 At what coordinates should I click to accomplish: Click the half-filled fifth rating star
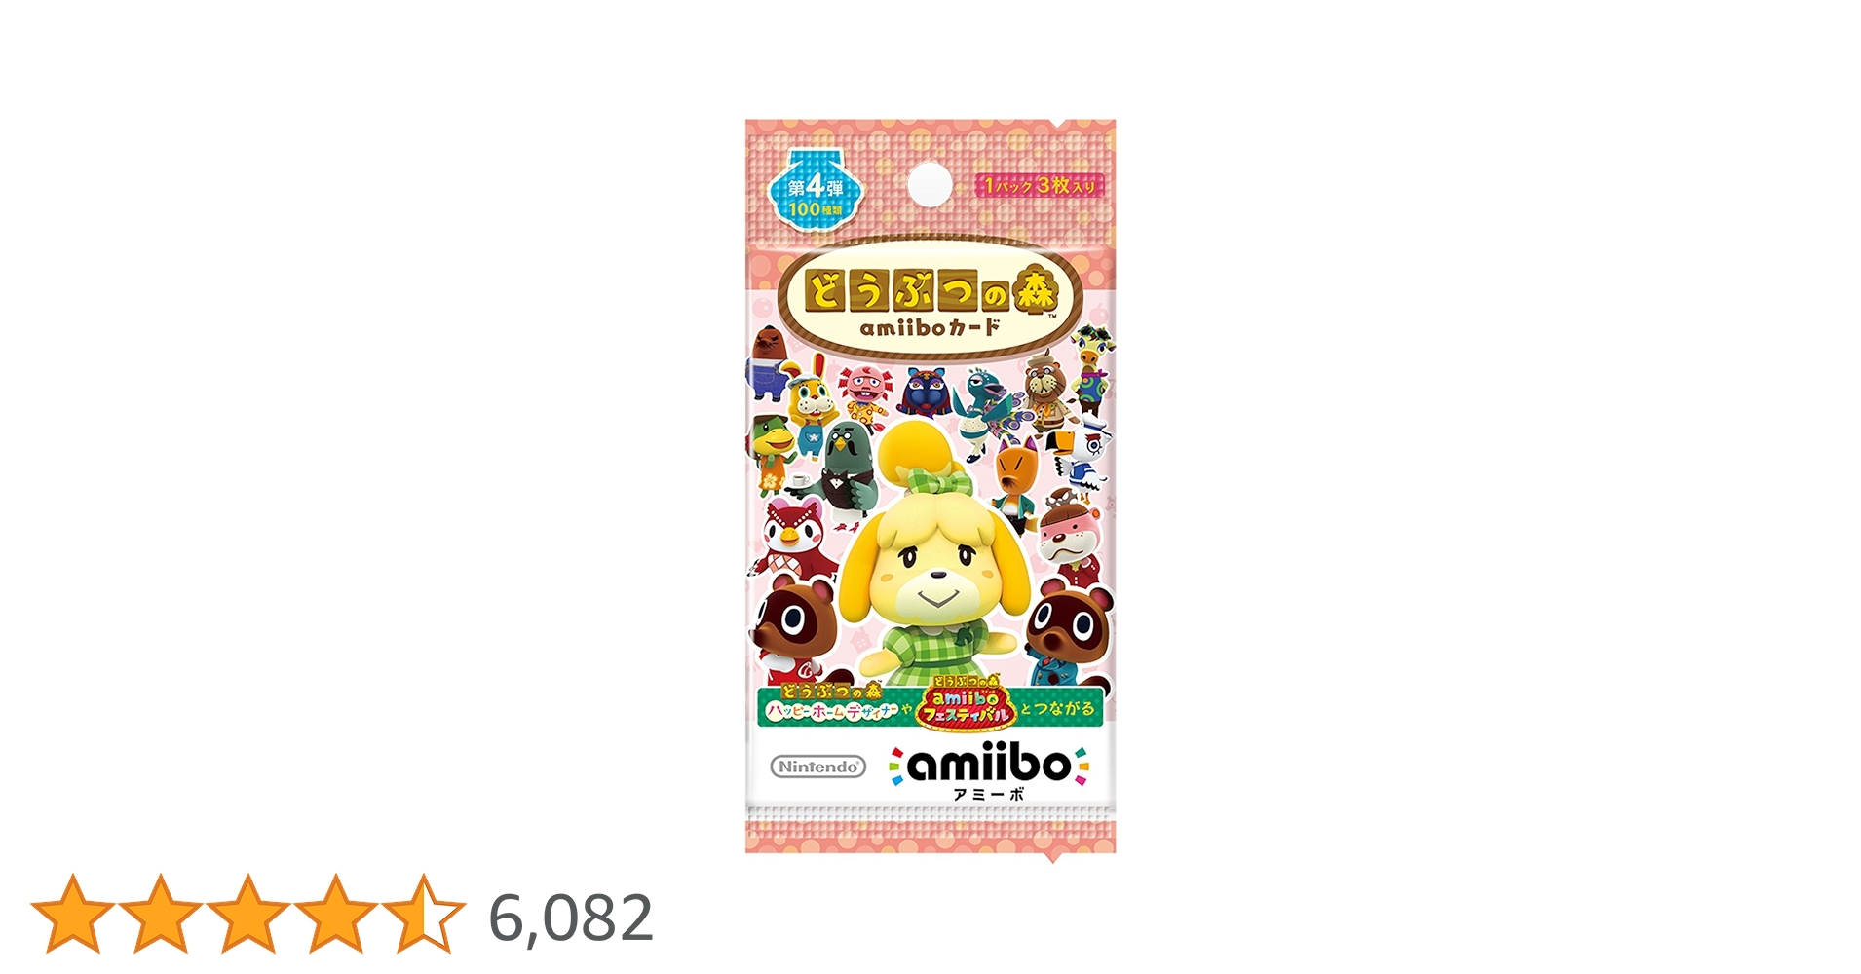pyautogui.click(x=424, y=913)
